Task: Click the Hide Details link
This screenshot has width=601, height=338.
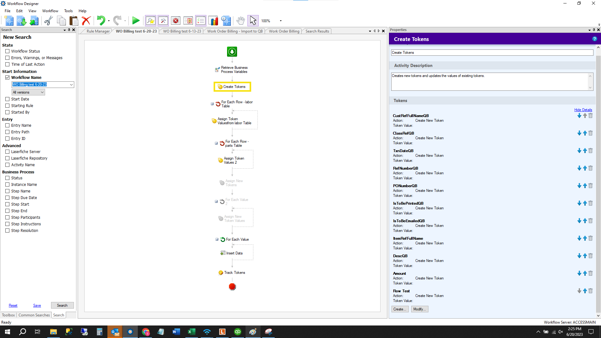Action: (x=583, y=110)
